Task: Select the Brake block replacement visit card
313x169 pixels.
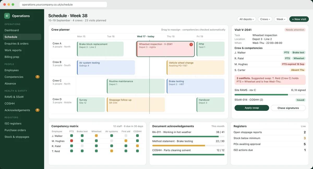Action: 100,49
